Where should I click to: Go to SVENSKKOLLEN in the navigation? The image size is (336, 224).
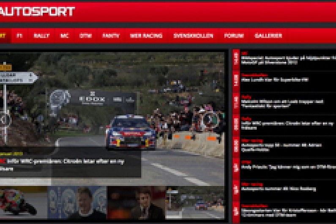click(193, 36)
